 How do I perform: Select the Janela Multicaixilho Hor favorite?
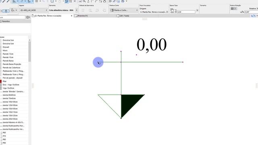tap(13, 126)
